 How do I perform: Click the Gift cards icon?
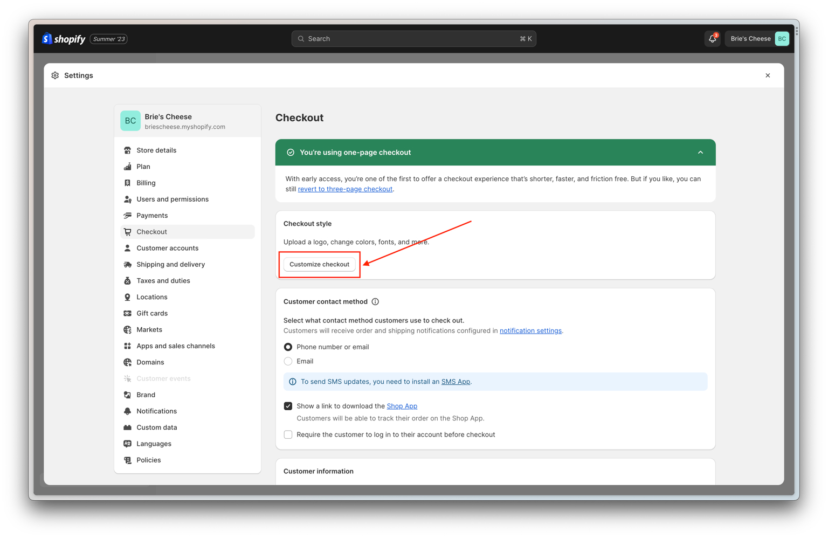point(128,313)
